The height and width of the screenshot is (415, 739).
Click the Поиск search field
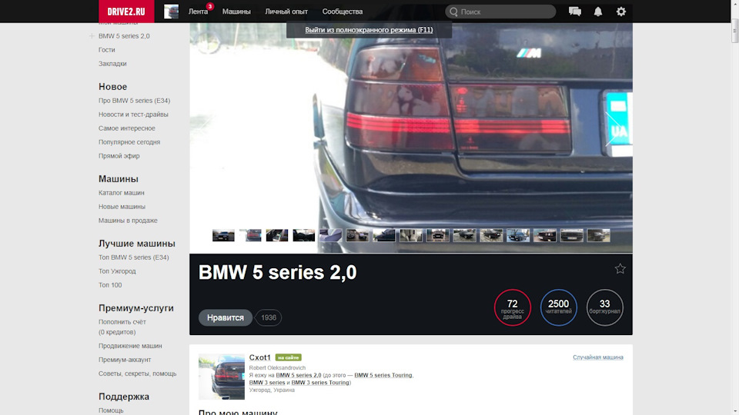pyautogui.click(x=500, y=12)
